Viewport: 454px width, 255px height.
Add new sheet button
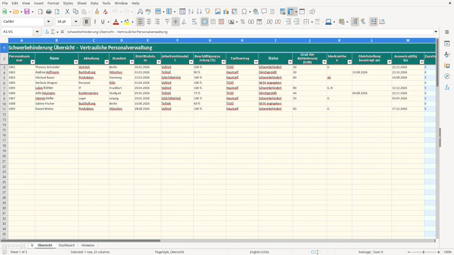pyautogui.click(x=32, y=246)
